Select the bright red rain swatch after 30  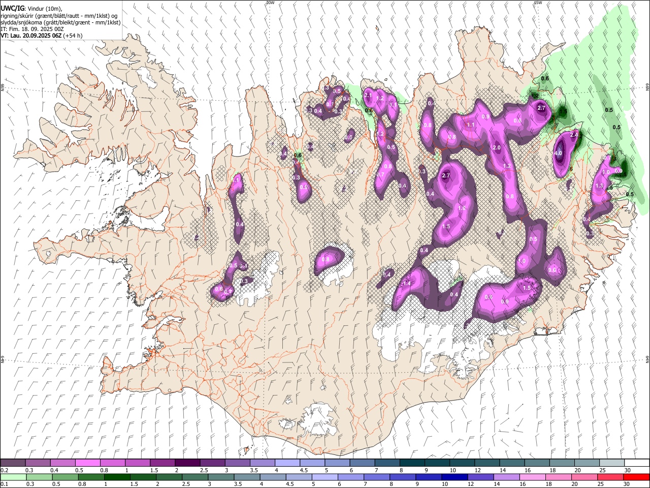636,477
